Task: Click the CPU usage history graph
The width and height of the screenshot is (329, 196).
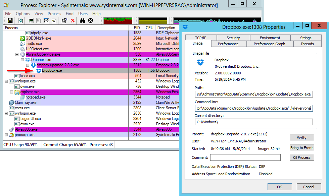Action: [x=118, y=20]
